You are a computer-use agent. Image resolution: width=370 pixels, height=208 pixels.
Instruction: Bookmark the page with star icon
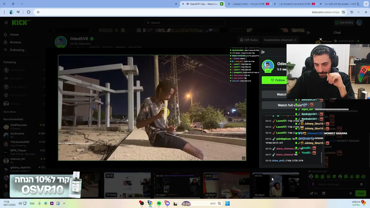pos(38,12)
